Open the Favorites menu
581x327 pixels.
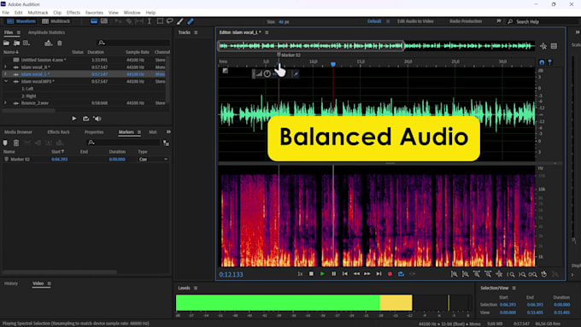(x=94, y=13)
